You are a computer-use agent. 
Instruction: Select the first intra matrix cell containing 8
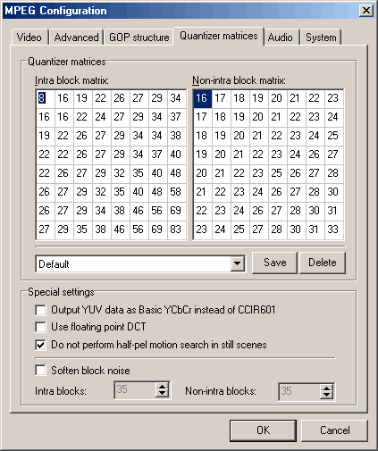coord(46,98)
